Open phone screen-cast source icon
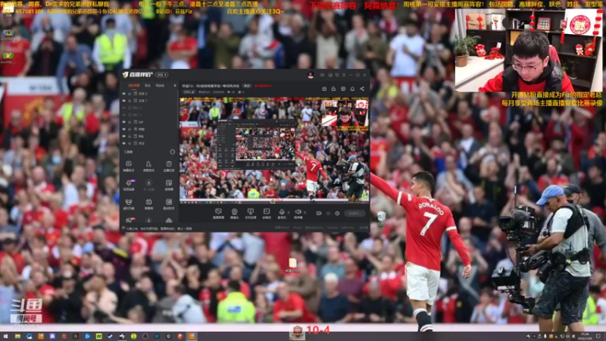Screen dimensions: 606x341 pyautogui.click(x=251, y=211)
